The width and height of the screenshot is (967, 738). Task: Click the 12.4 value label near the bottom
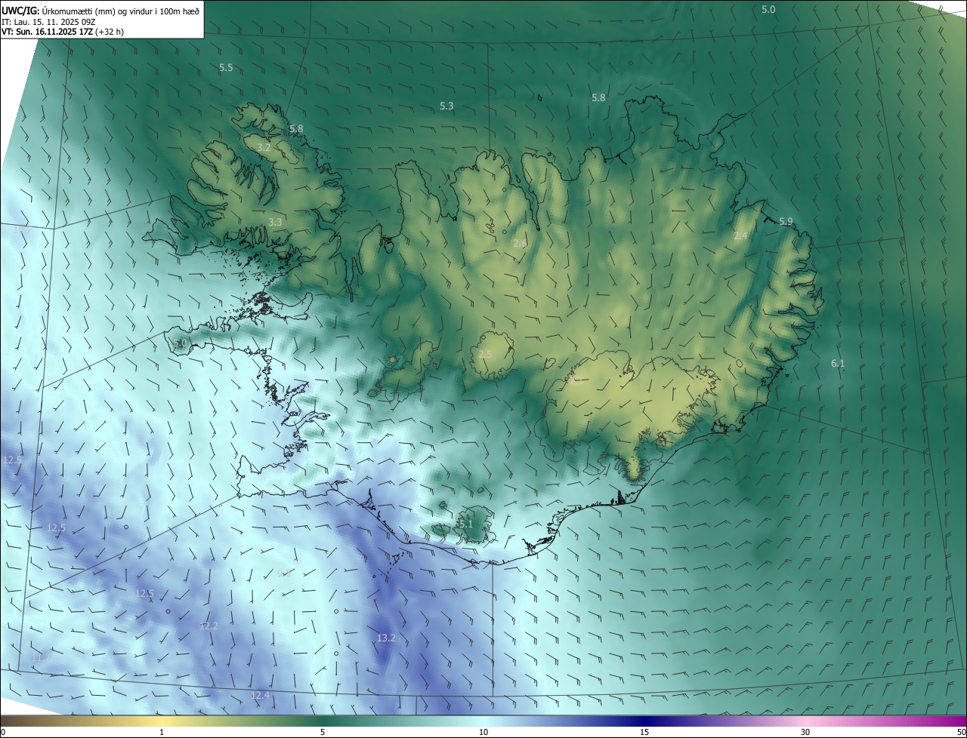(x=260, y=696)
